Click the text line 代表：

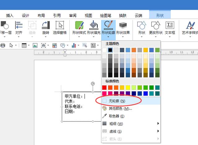coord(70,102)
